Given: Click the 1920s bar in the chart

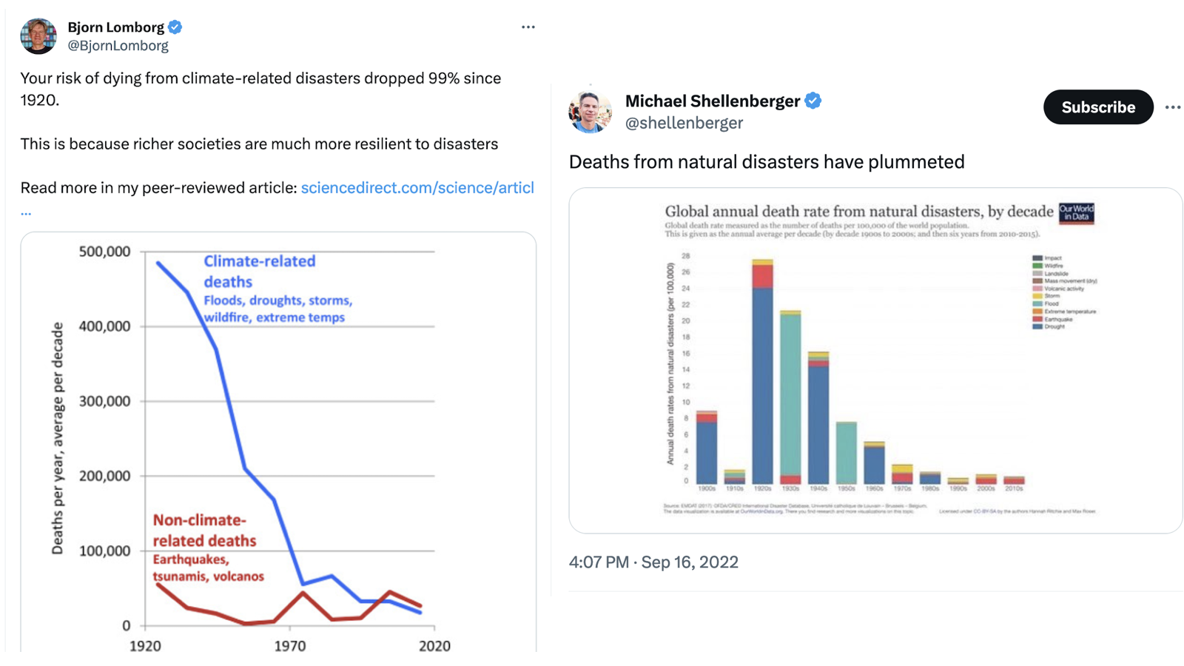Looking at the screenshot, I should tap(762, 371).
